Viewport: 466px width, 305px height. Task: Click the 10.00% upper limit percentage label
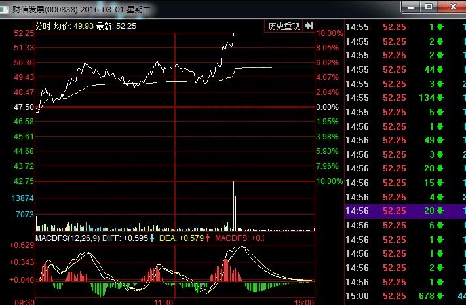[330, 33]
